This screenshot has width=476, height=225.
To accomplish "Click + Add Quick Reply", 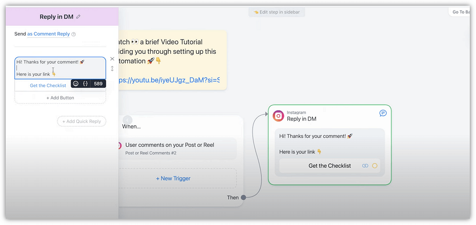I will tap(81, 122).
